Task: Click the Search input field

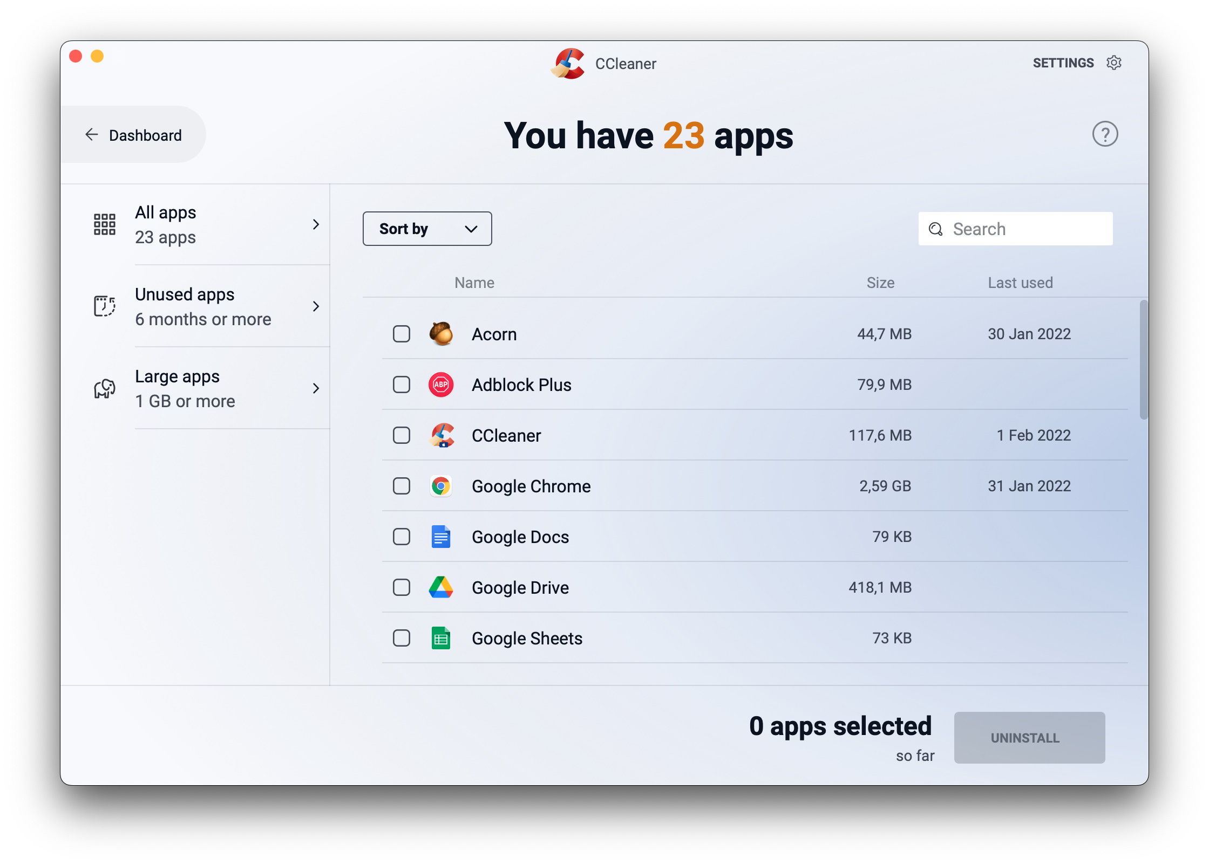Action: 1015,229
